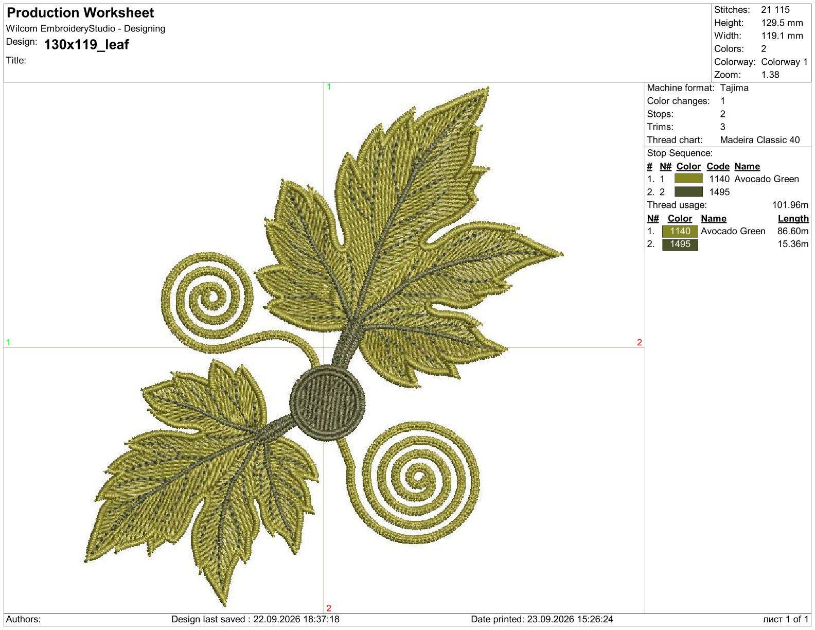Screen dimensions: 815x630
Task: Click the Avocado Green 1140 swatch in Stop Sequence
Action: click(688, 179)
